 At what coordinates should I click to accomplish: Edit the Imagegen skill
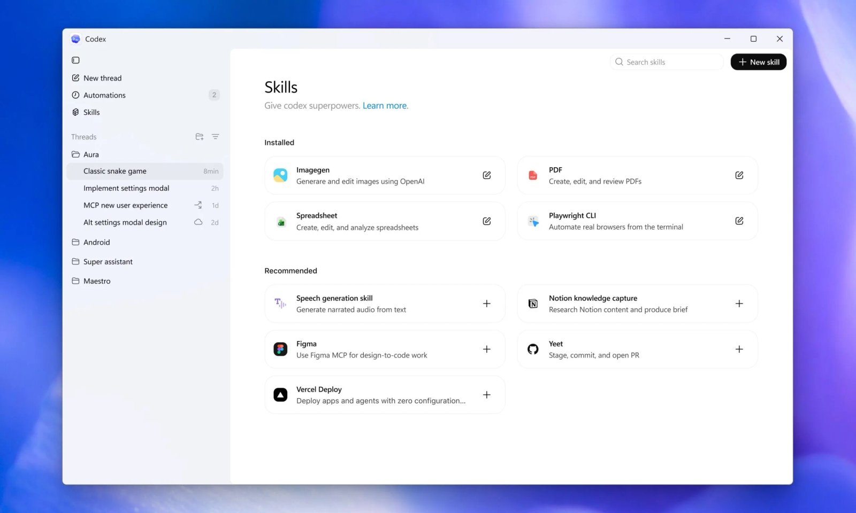[486, 175]
